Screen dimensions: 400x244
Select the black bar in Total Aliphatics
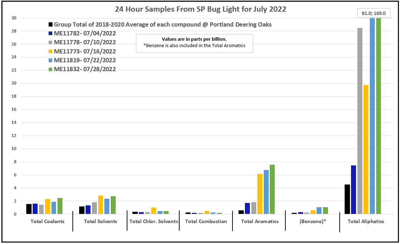pos(347,199)
